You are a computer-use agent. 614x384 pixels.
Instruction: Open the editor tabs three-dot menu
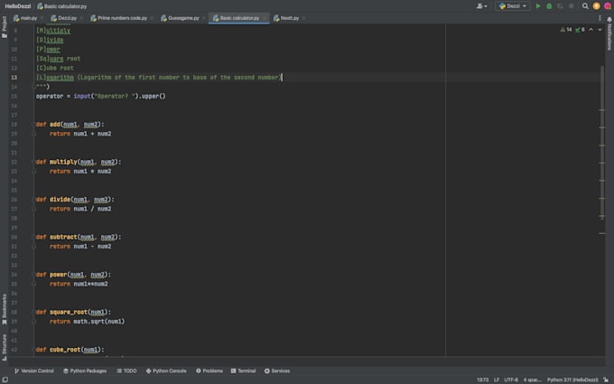pyautogui.click(x=600, y=18)
